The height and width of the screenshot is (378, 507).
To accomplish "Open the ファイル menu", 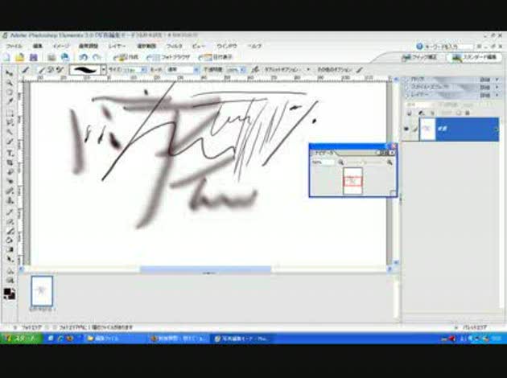I will pyautogui.click(x=14, y=46).
